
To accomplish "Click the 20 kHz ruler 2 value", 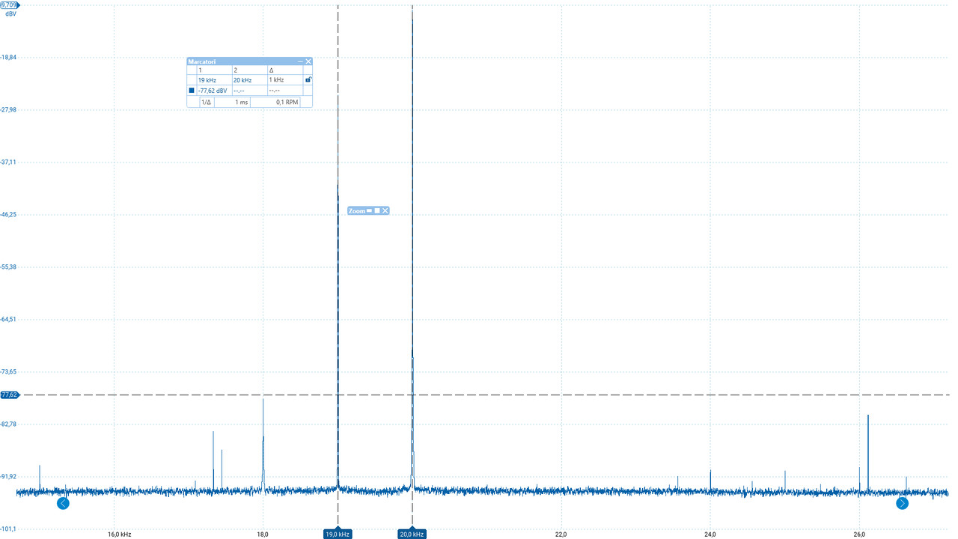I will (242, 80).
